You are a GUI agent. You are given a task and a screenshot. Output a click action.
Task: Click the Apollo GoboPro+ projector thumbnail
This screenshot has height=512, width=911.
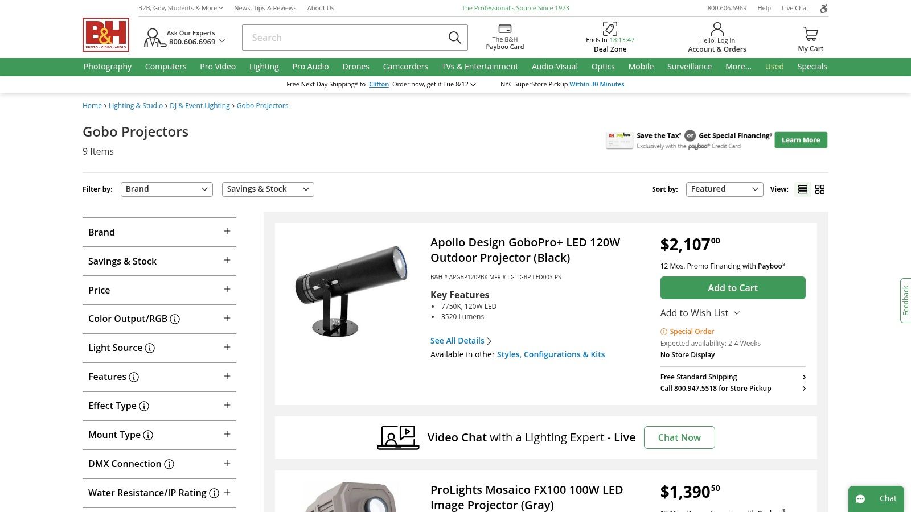pos(351,291)
